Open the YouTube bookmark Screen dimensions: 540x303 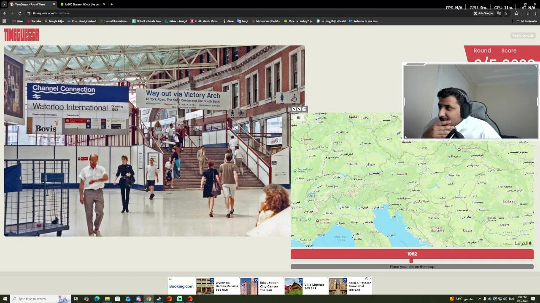(34, 21)
